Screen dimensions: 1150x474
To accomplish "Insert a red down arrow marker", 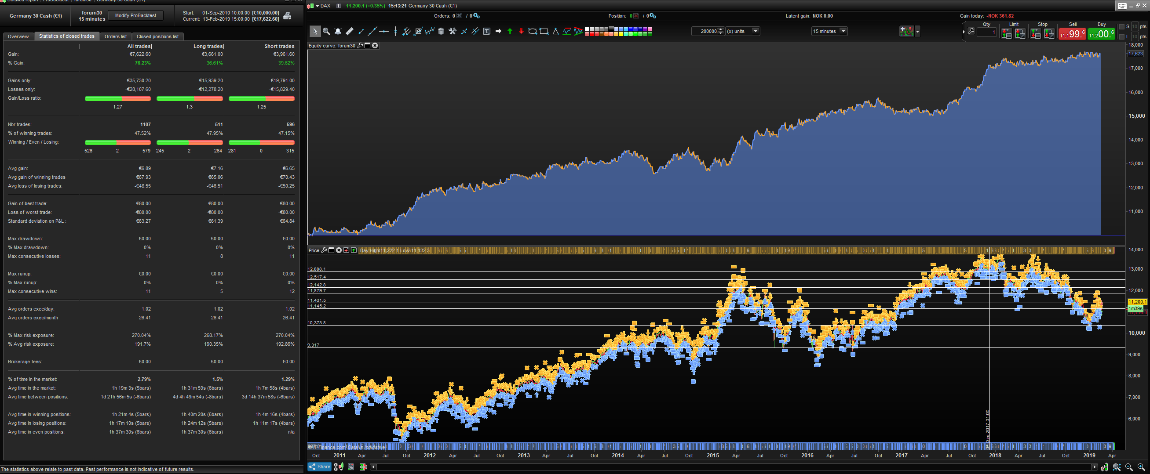I will (x=521, y=31).
